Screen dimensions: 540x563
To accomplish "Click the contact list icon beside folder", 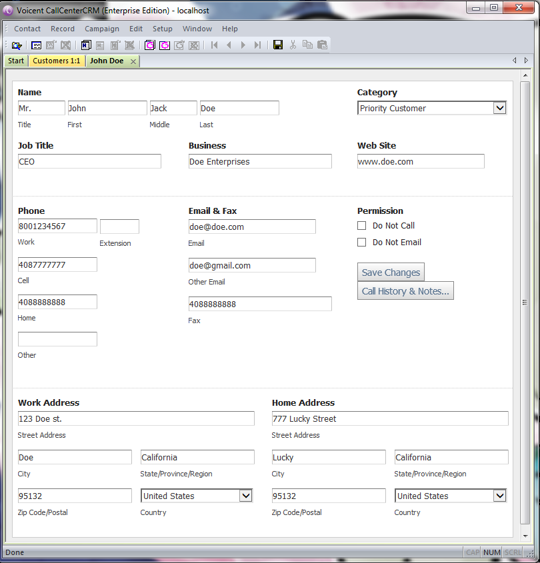I will click(36, 45).
